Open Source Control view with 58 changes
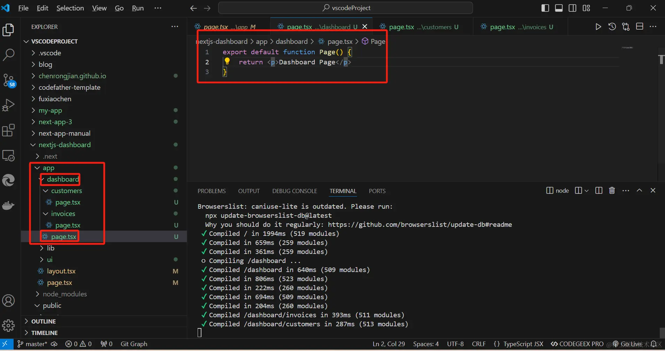The width and height of the screenshot is (665, 351). click(9, 80)
